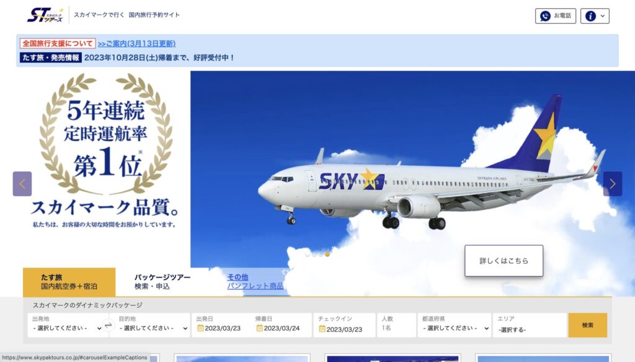Select the たす旅 国内航空券＋宿泊 tab

[x=69, y=282]
